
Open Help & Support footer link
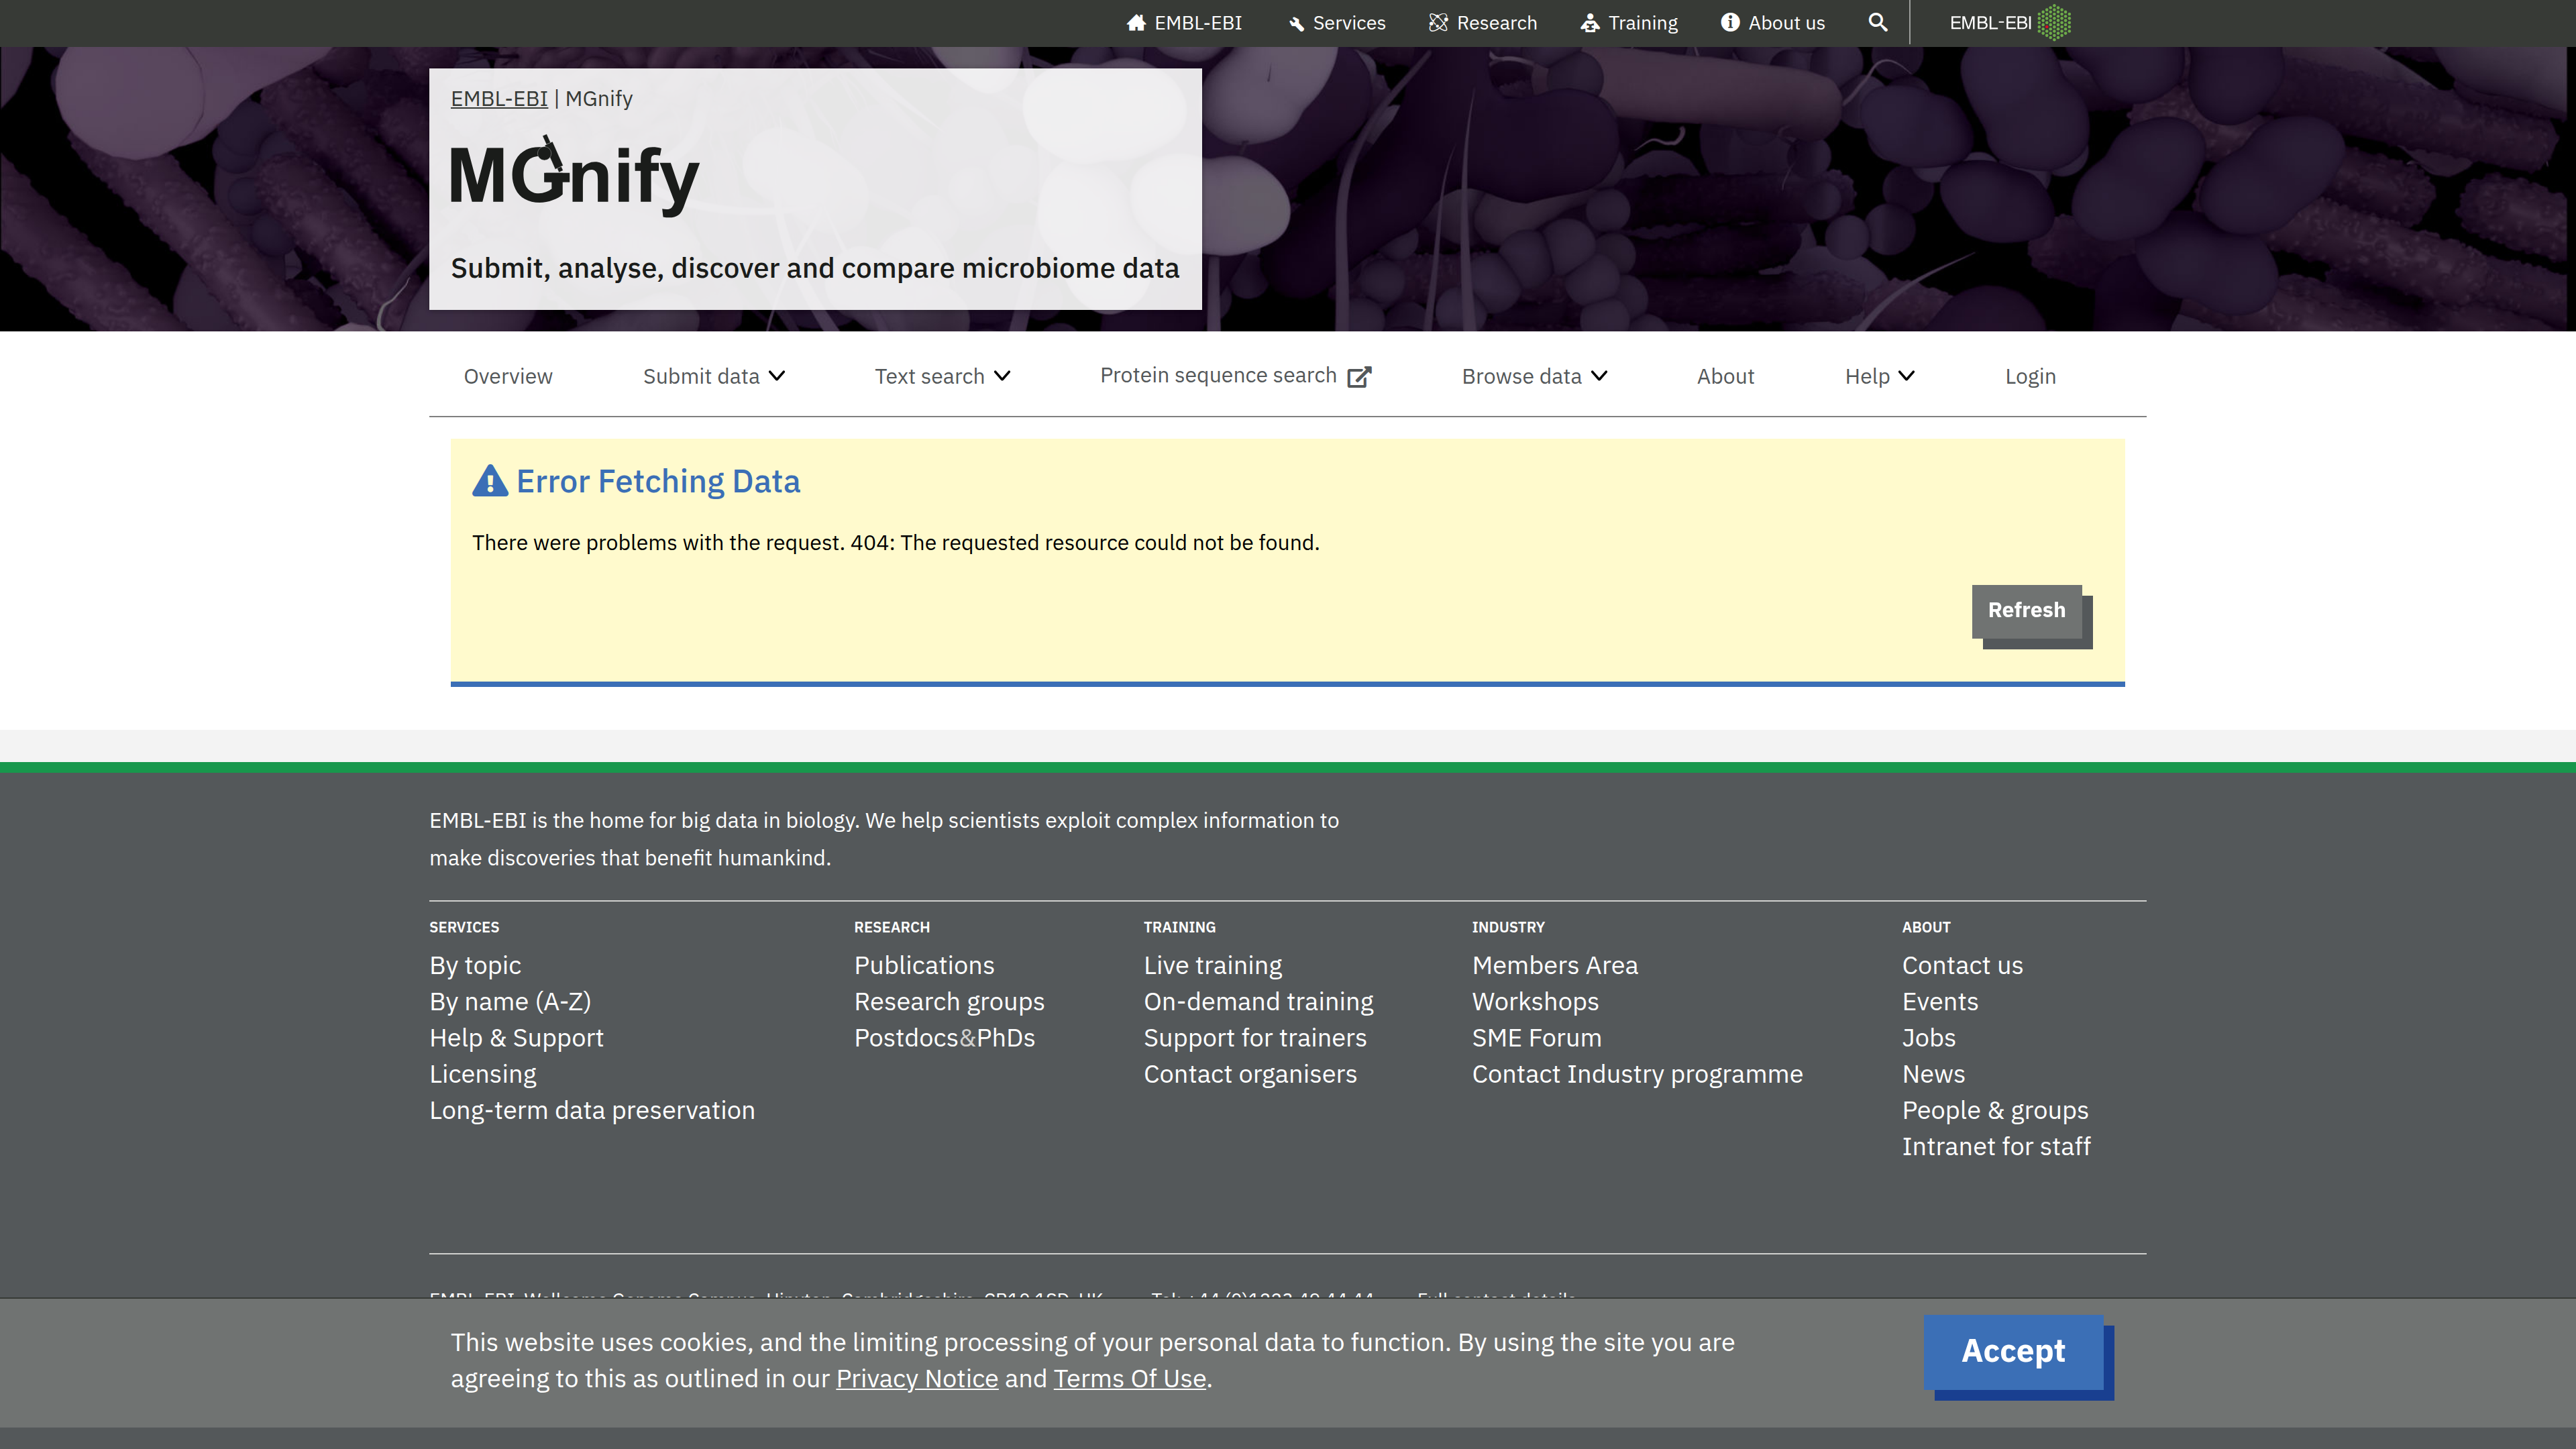point(517,1038)
